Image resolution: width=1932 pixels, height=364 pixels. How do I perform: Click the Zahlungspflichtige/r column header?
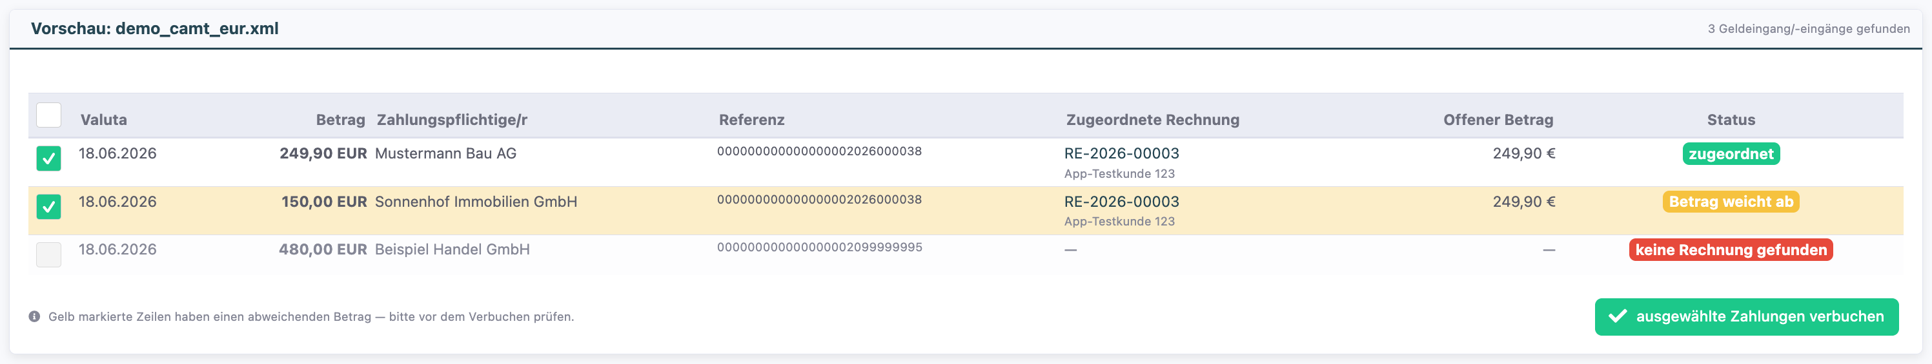(452, 120)
